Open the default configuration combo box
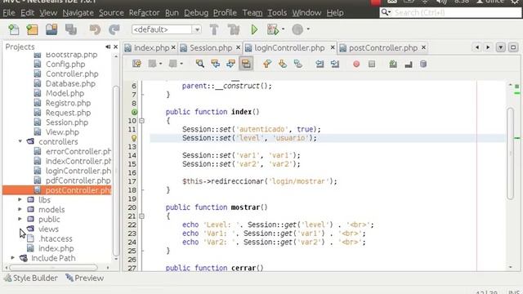Screen dimensions: 523x294 pyautogui.click(x=167, y=29)
